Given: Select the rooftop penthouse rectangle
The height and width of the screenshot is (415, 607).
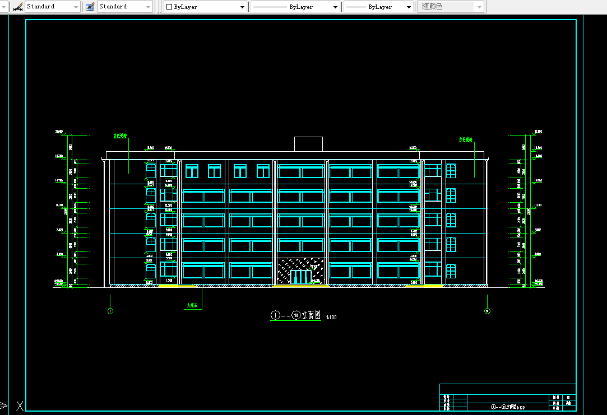Looking at the screenshot, I should click(x=308, y=144).
